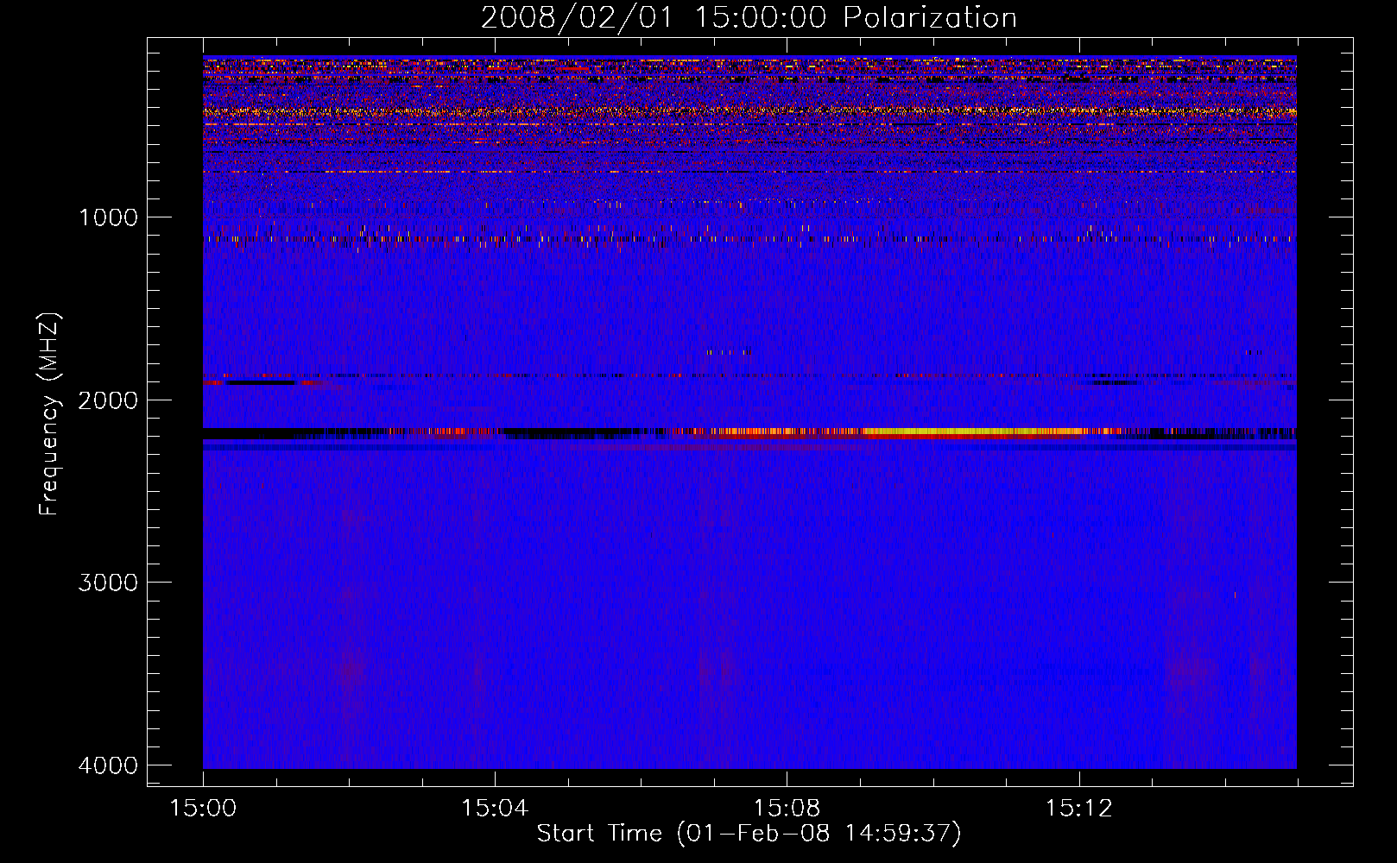
Task: Click the "15:04" time tick label
Action: [495, 809]
